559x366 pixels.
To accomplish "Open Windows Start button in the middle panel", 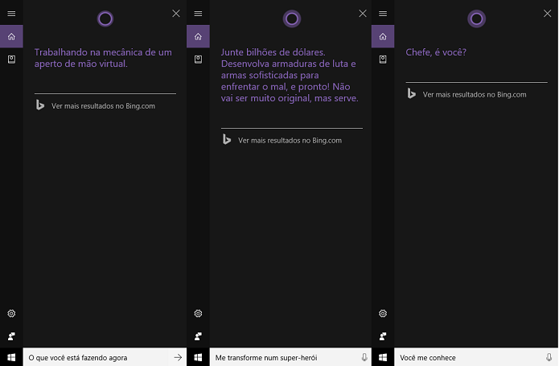I will coord(198,357).
